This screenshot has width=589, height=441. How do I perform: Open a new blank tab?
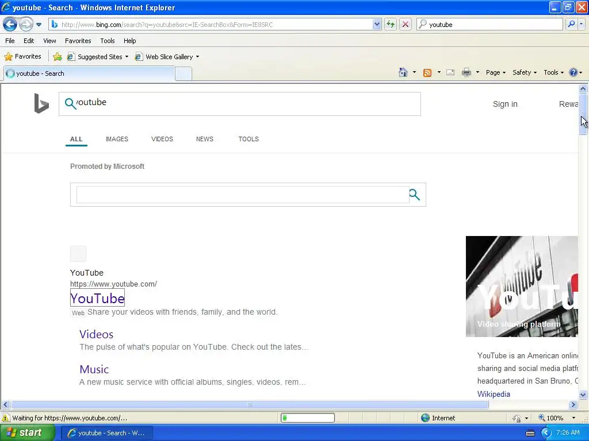click(x=183, y=74)
